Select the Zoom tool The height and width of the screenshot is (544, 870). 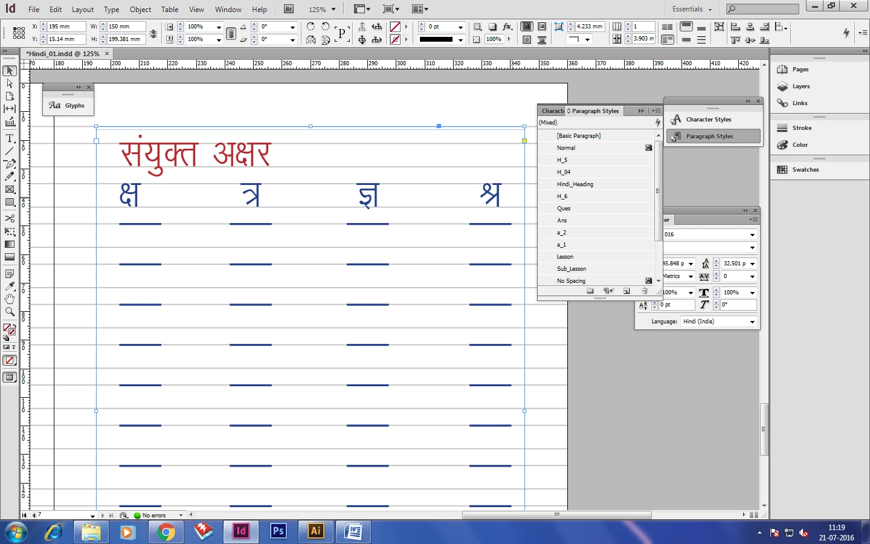point(10,312)
